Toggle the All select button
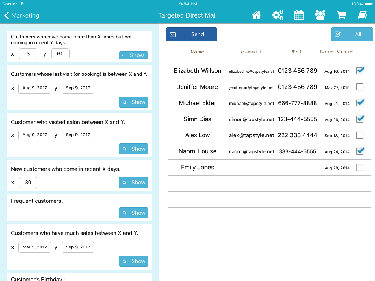This screenshot has height=281, width=375. click(352, 34)
